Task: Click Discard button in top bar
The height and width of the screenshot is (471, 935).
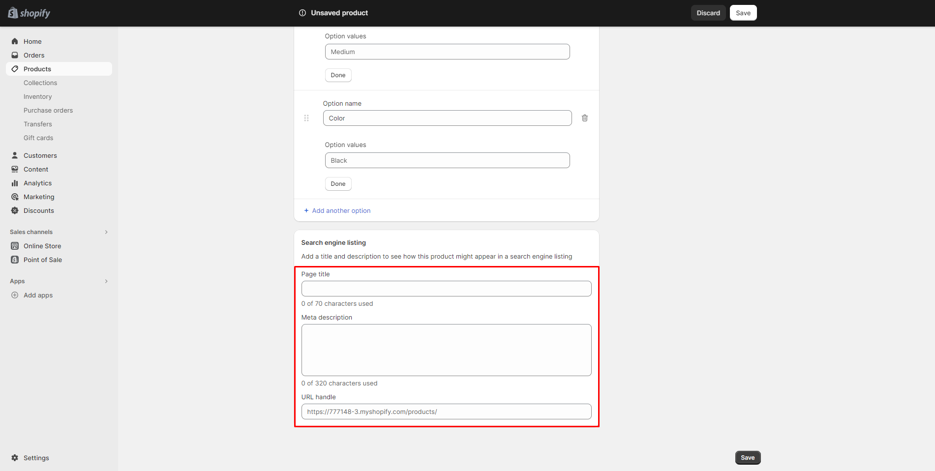Action: point(708,13)
